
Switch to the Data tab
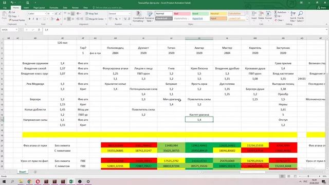pyautogui.click(x=65, y=8)
